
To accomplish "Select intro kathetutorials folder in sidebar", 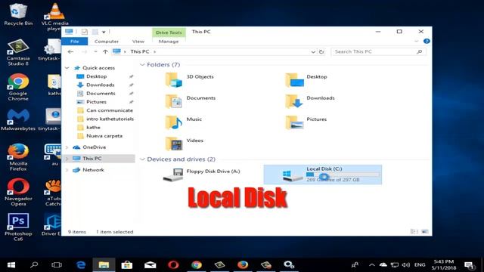I will coord(105,119).
